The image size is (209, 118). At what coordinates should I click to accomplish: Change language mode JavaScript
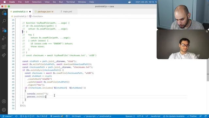tap(155, 116)
